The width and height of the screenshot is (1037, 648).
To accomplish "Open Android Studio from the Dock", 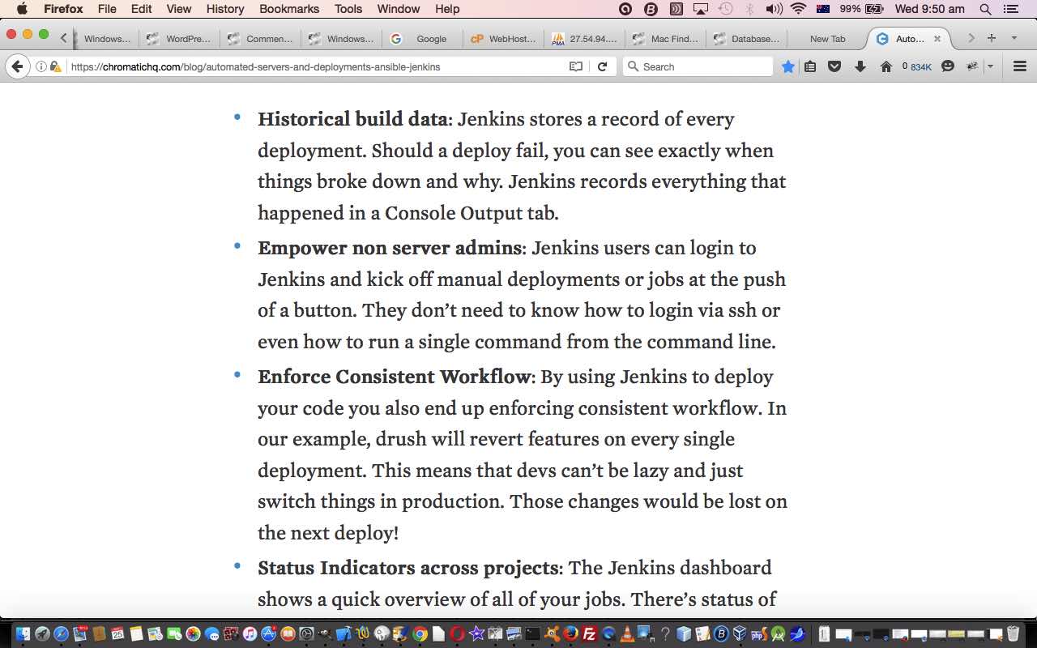I will [x=778, y=633].
